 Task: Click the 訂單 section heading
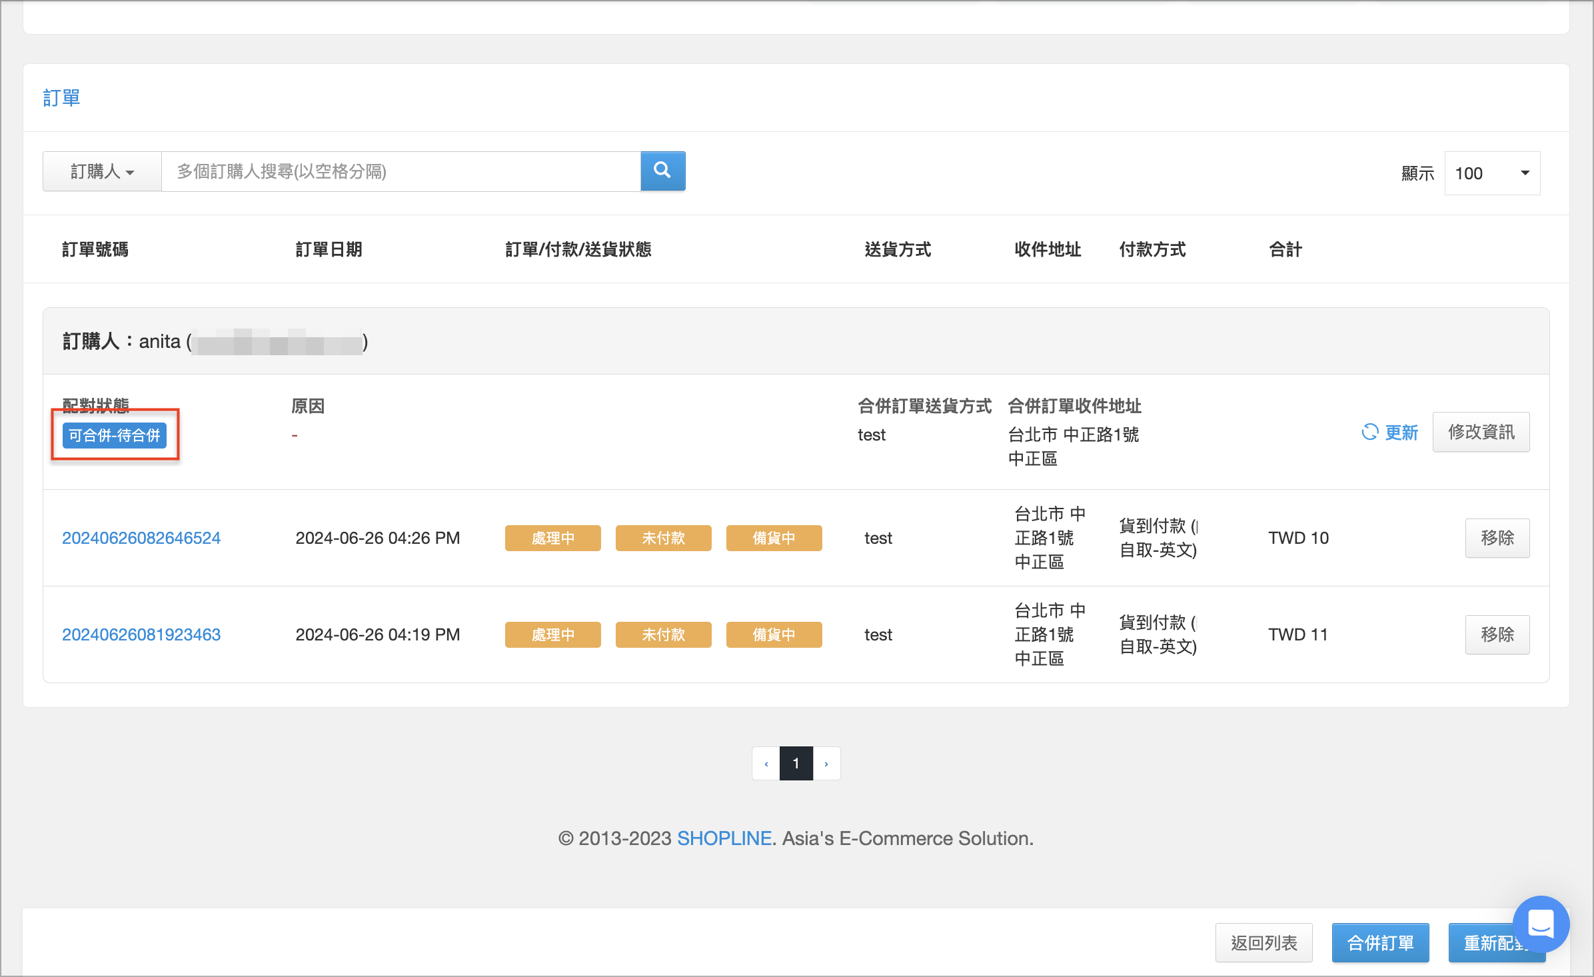point(61,98)
